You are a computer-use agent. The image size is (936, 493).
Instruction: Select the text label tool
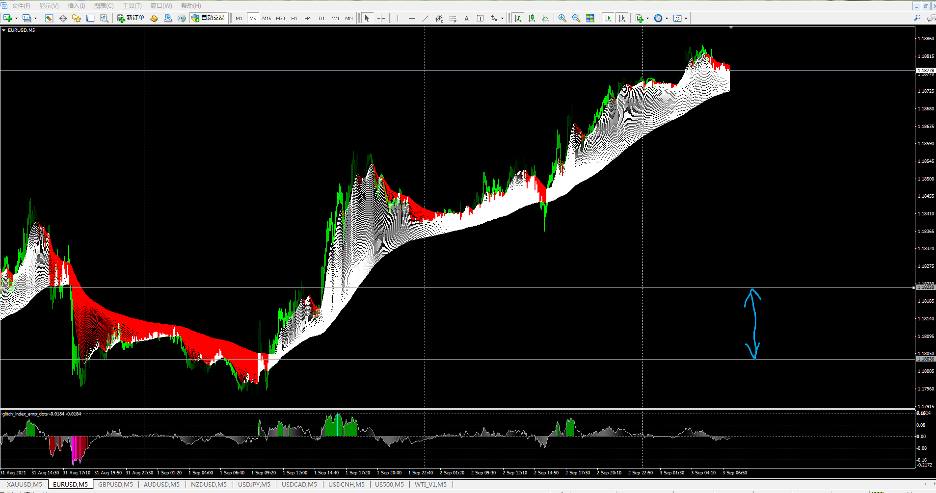(x=480, y=18)
